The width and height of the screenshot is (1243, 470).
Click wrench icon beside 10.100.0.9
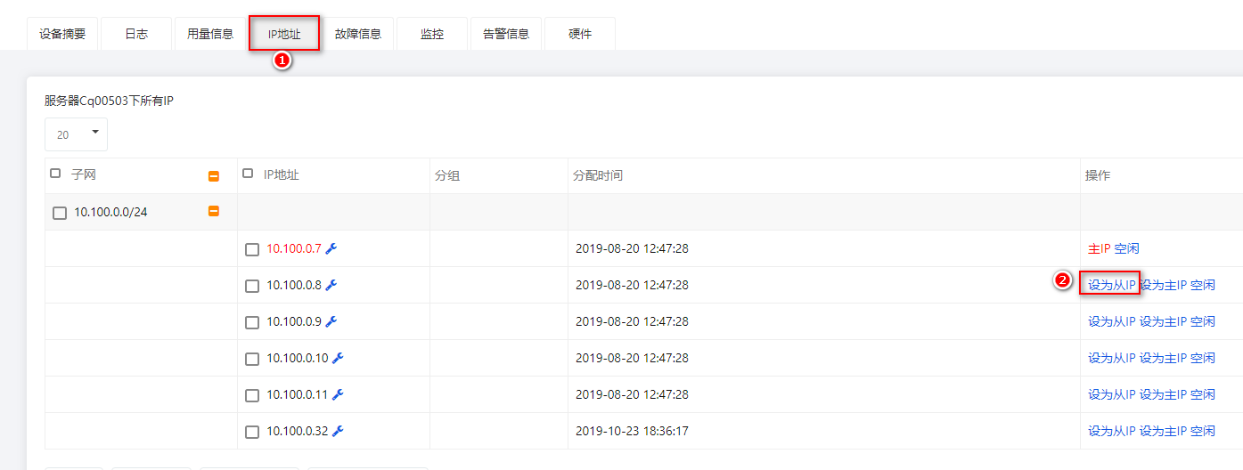coord(331,321)
